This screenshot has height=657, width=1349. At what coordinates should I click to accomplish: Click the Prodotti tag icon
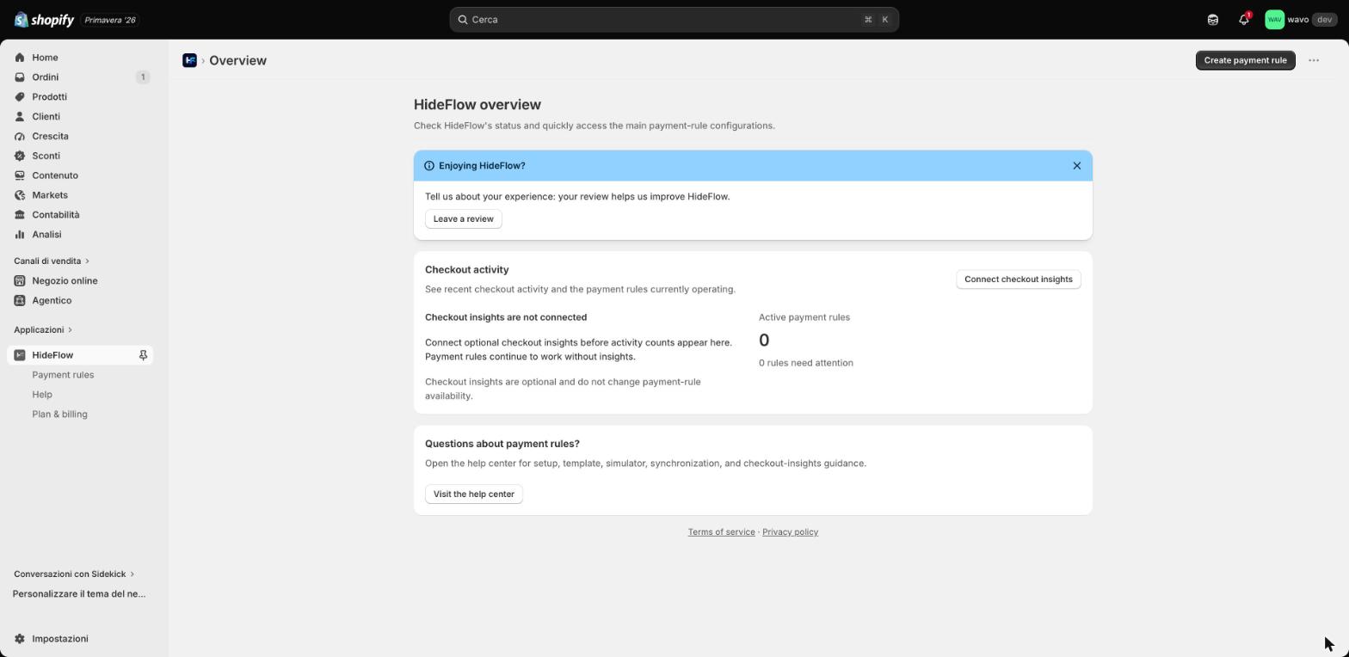click(20, 97)
